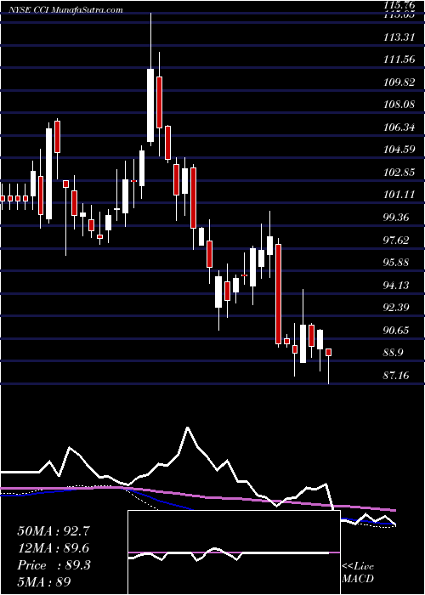Click the long red candle dropping to 90.65
The image size is (425, 595).
278,294
